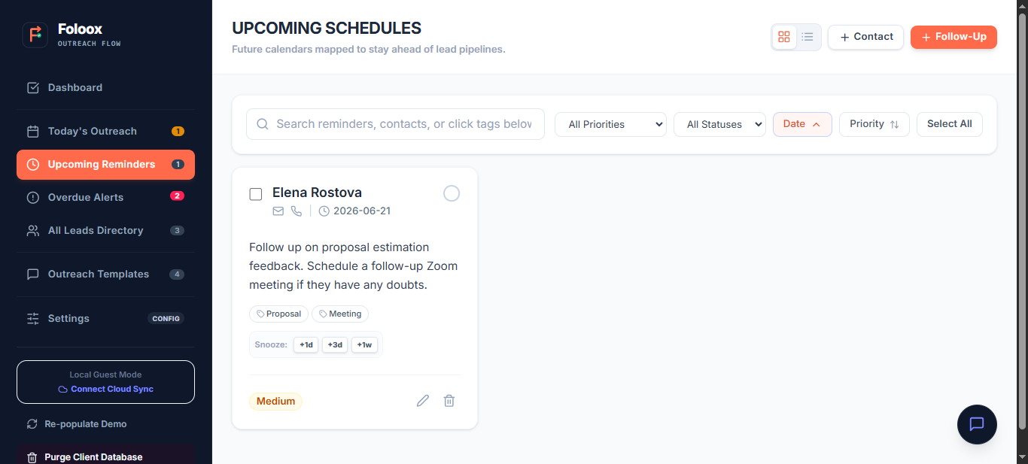The image size is (1028, 464).
Task: Click the phone icon under Elena Rostova
Action: click(x=297, y=211)
